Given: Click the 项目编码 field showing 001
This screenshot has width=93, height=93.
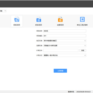Looking at the screenshot, I should [x=65, y=36].
